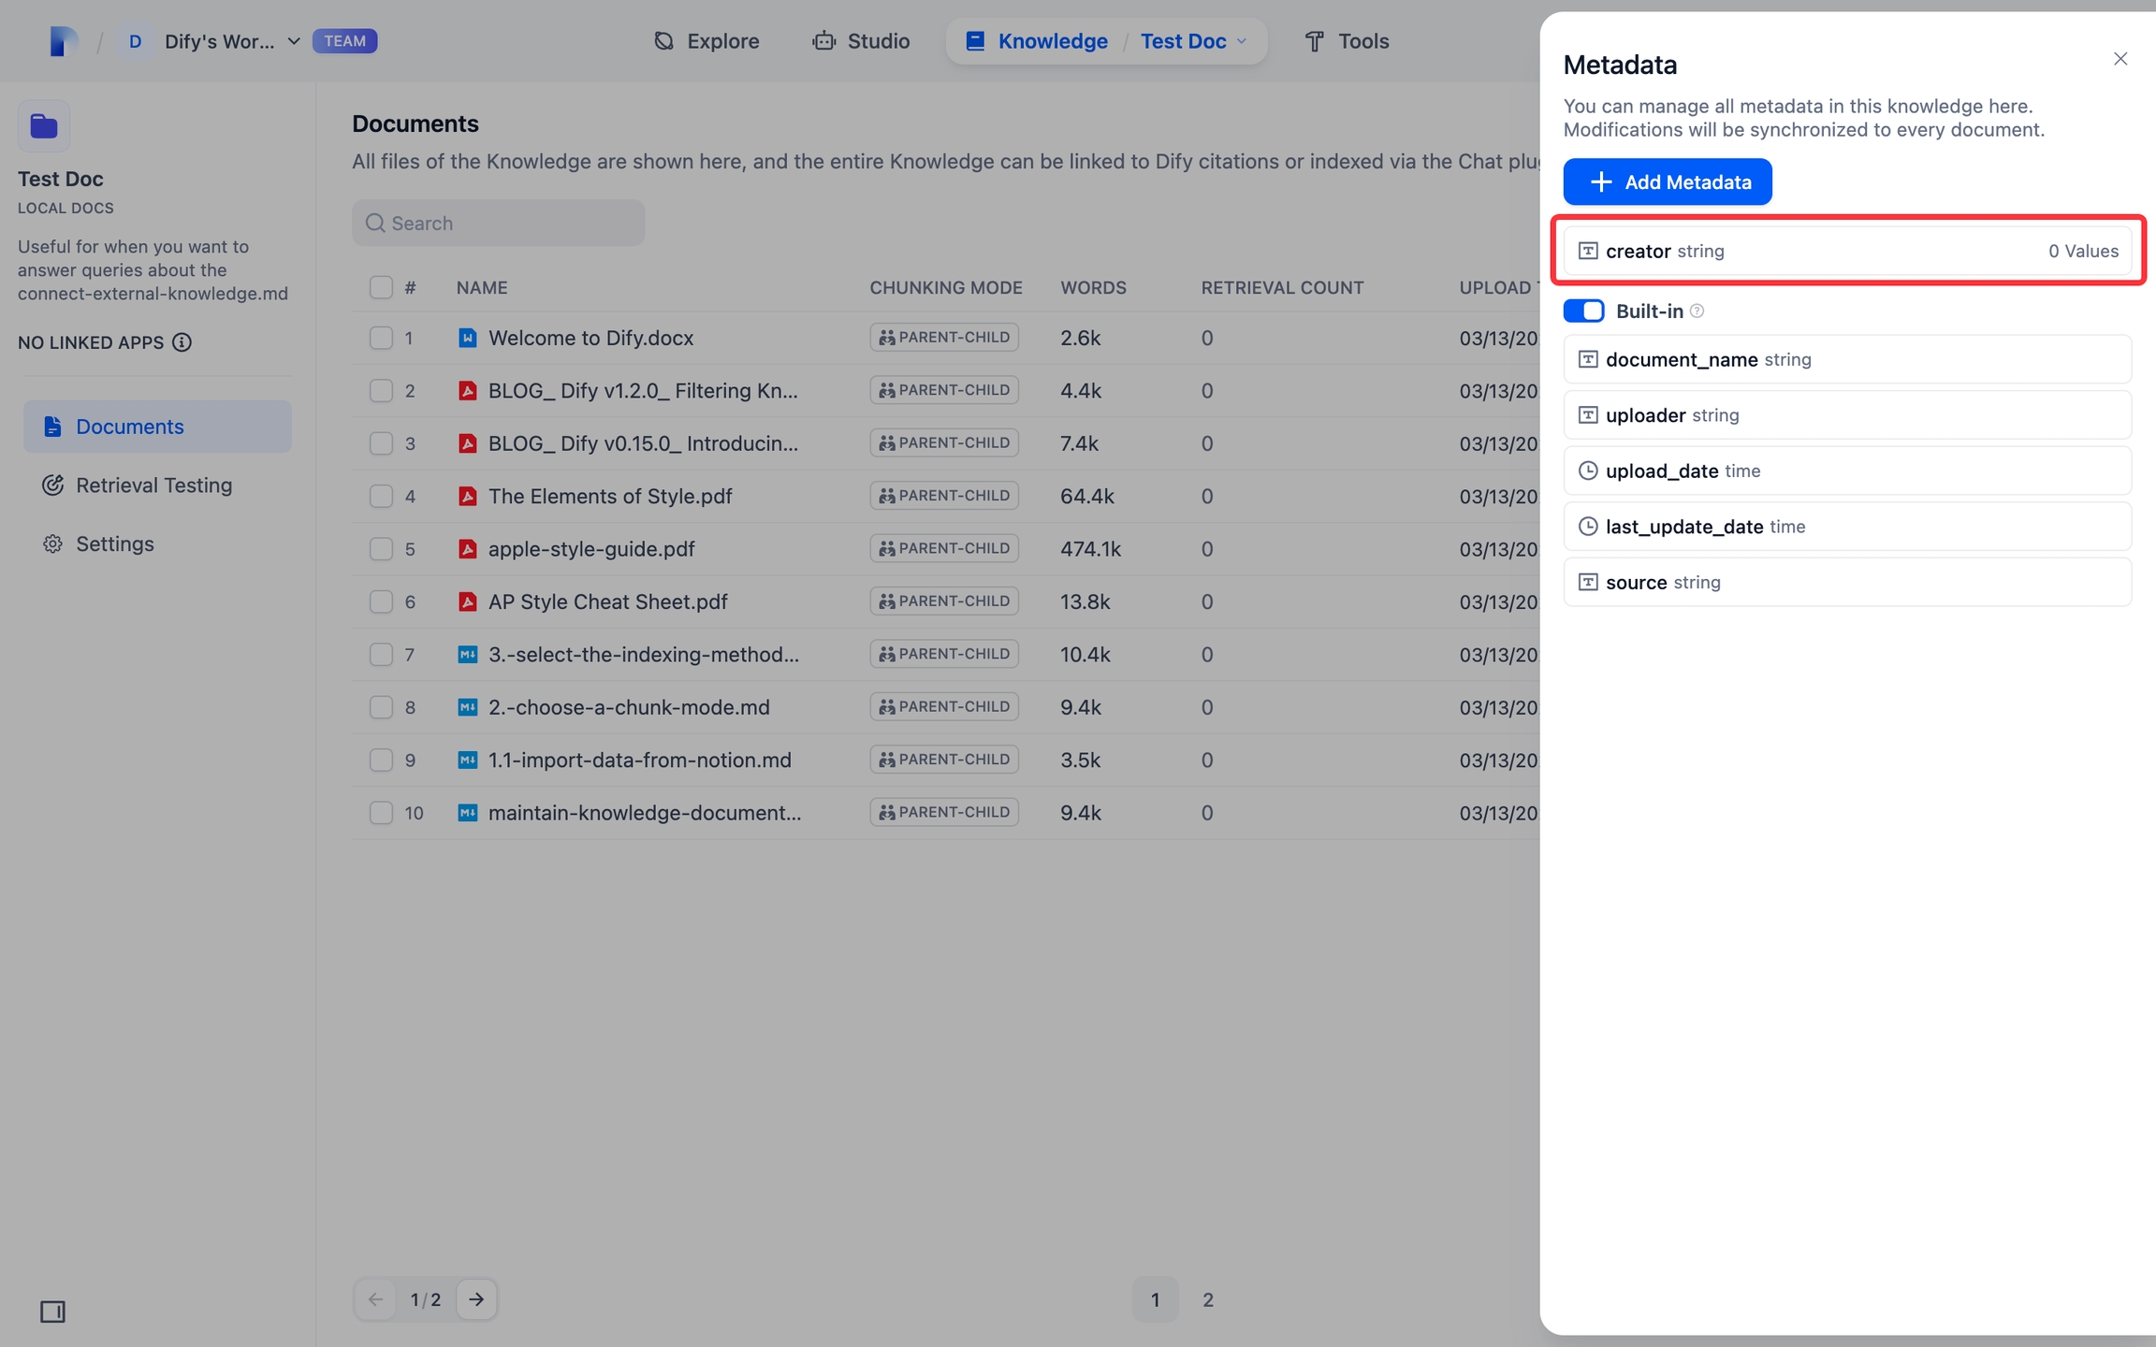Select checkbox for Welcome to Dify.docx
This screenshot has width=2156, height=1347.
tap(381, 338)
